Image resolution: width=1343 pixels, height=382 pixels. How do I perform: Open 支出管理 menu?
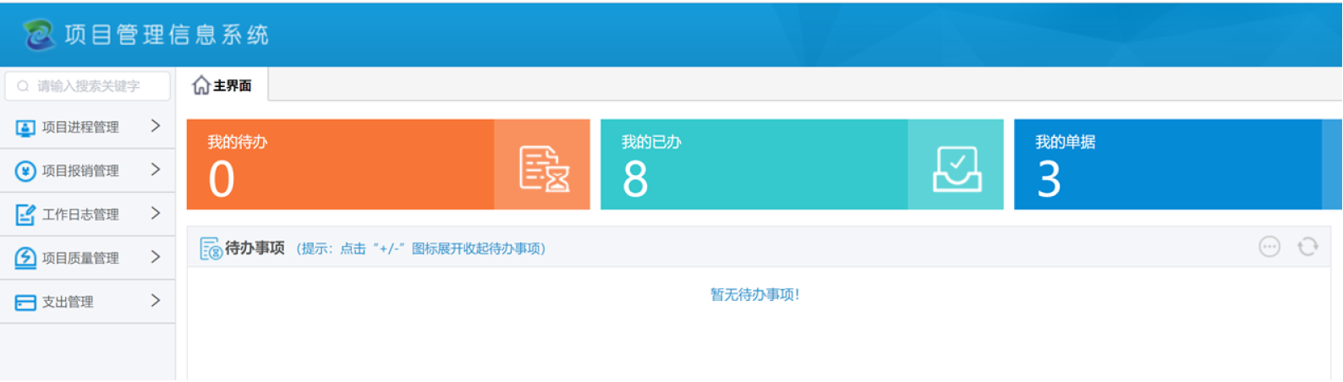pyautogui.click(x=88, y=302)
